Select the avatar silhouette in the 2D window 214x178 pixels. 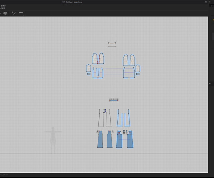53,140
